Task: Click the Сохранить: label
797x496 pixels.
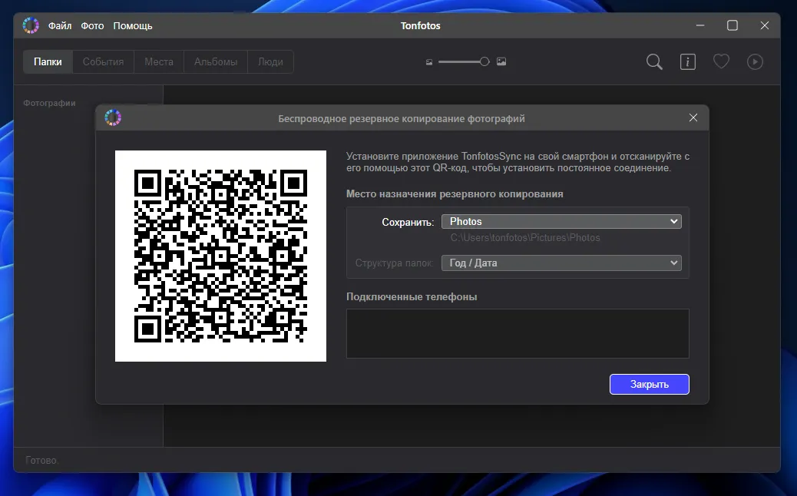Action: (408, 222)
